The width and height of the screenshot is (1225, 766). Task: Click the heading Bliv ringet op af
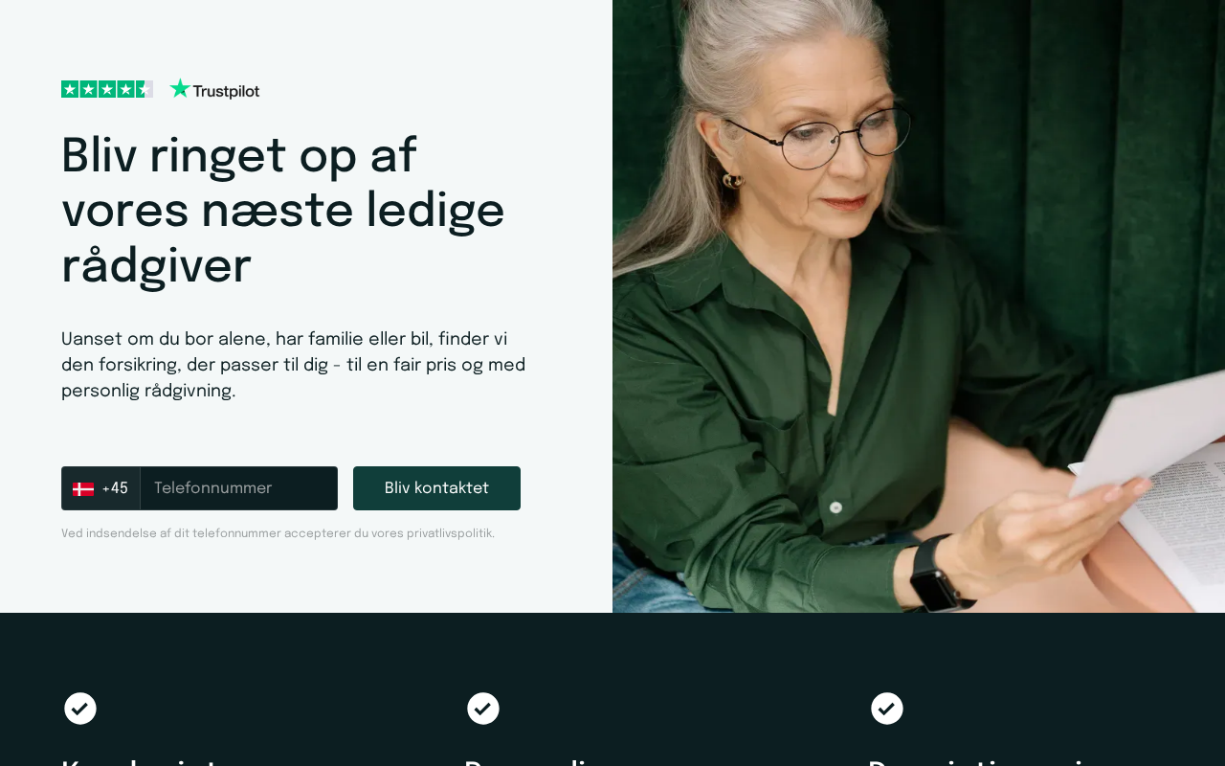pos(239,156)
